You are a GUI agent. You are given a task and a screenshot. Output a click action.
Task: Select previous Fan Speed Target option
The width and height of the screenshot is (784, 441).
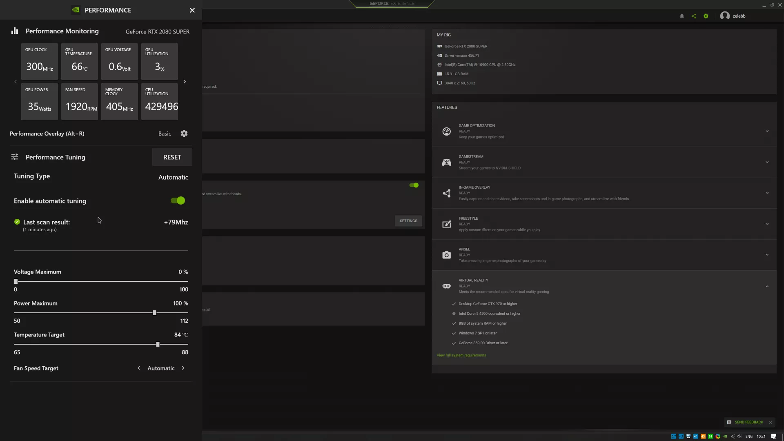[x=139, y=368]
